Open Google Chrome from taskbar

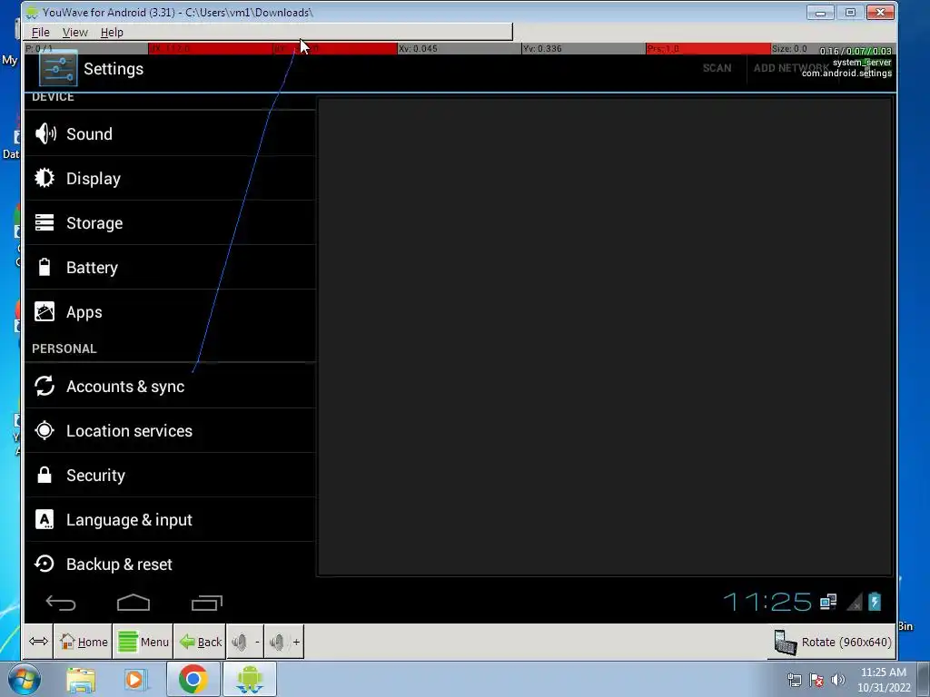pyautogui.click(x=193, y=679)
